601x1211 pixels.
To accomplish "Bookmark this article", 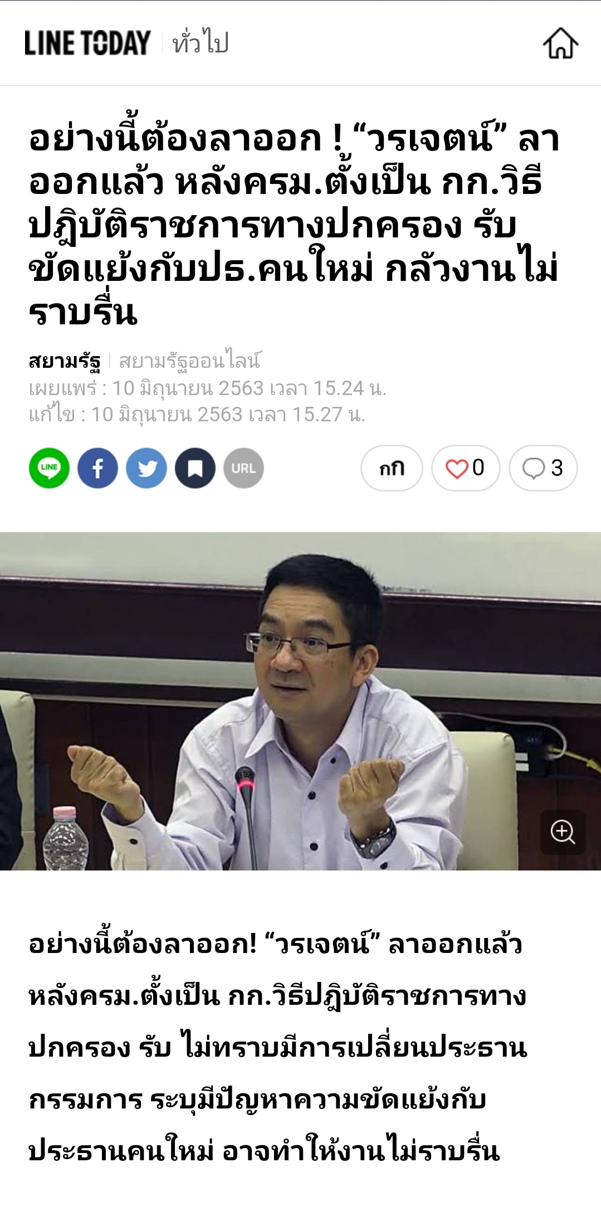I will pyautogui.click(x=195, y=468).
